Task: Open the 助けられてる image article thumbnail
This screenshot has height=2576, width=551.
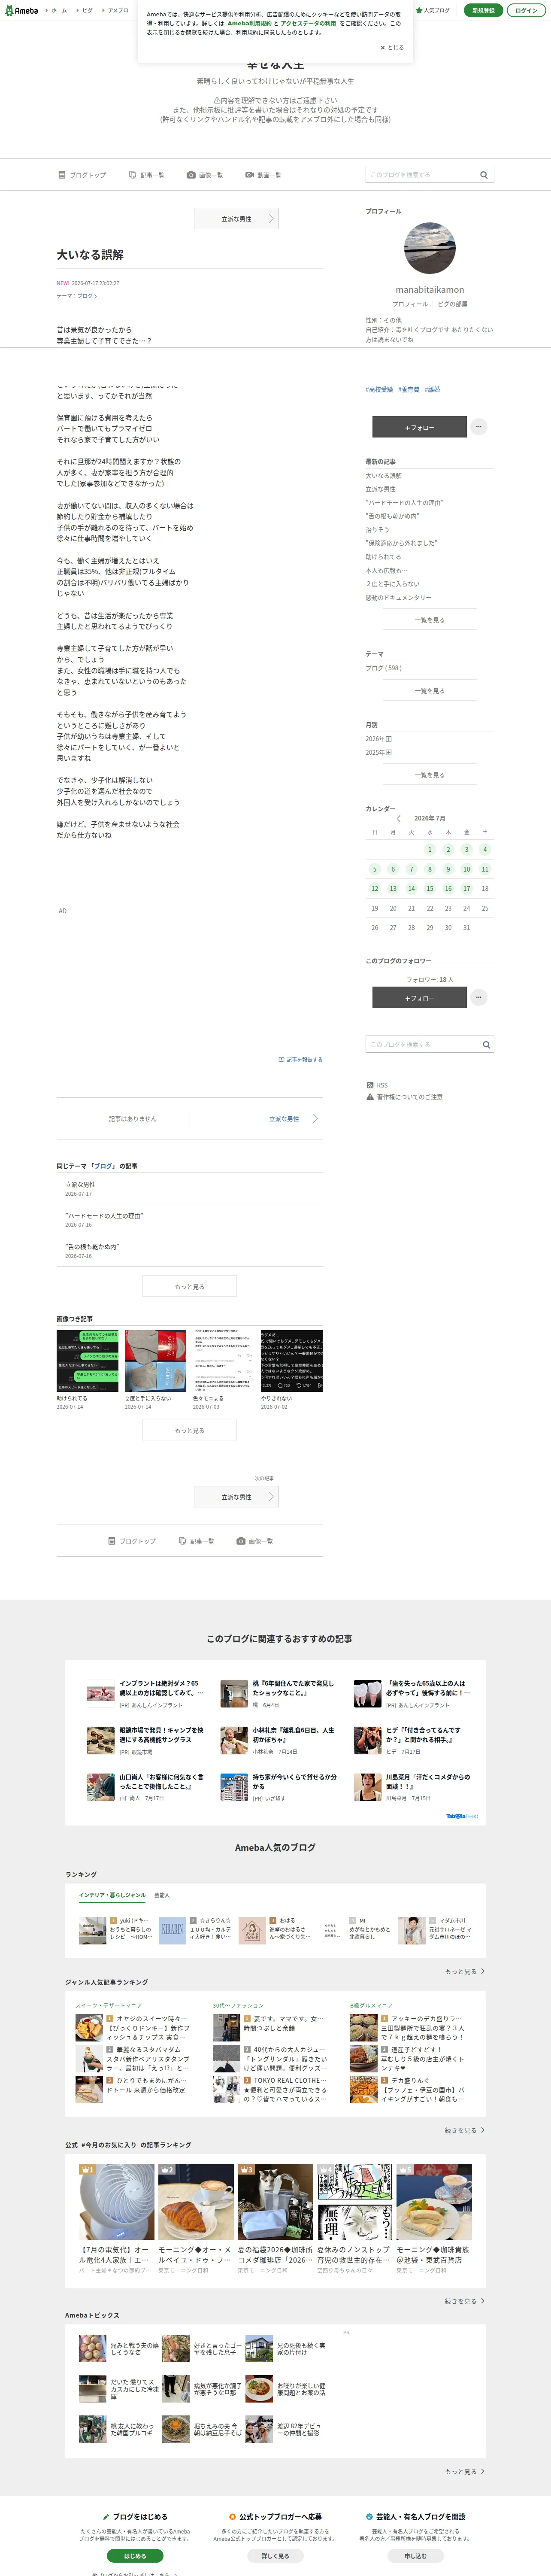Action: (x=87, y=1361)
